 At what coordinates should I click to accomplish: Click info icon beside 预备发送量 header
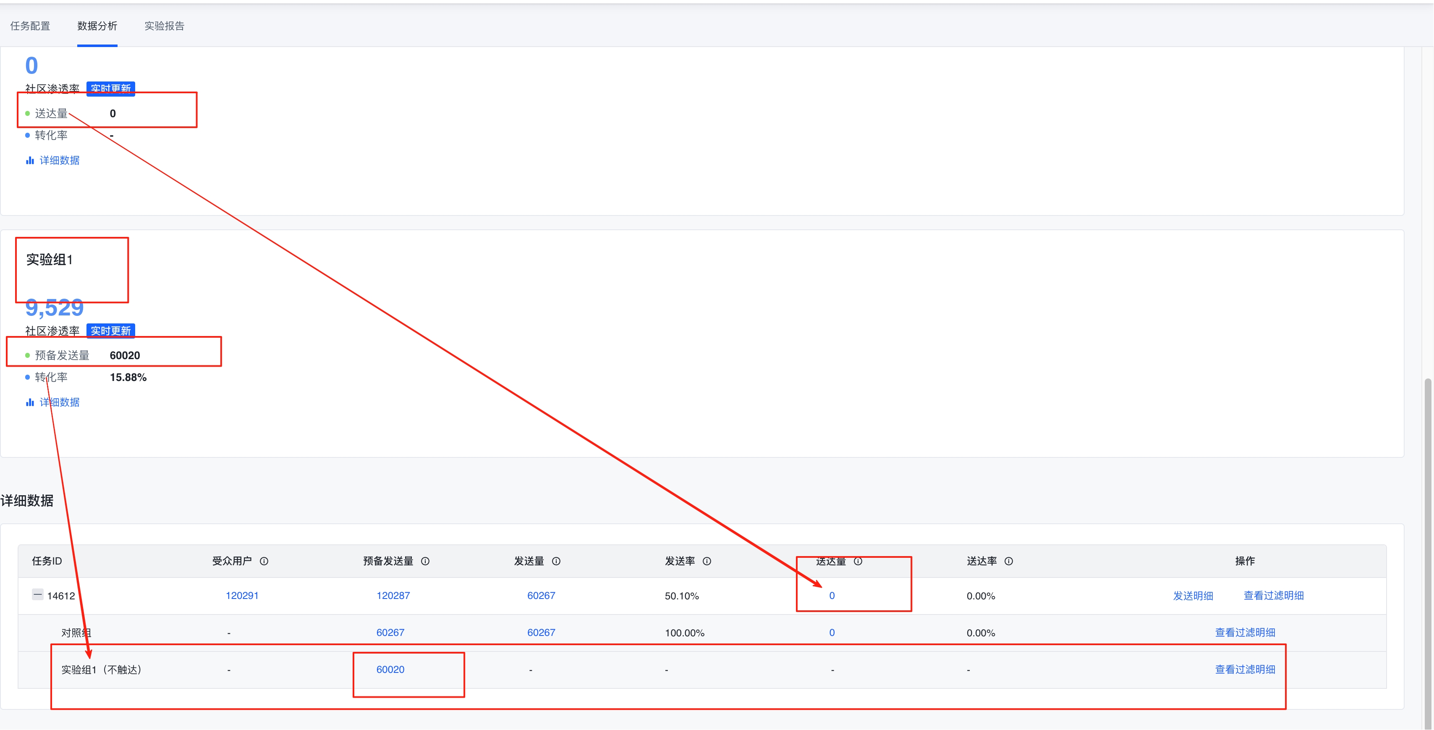coord(425,561)
